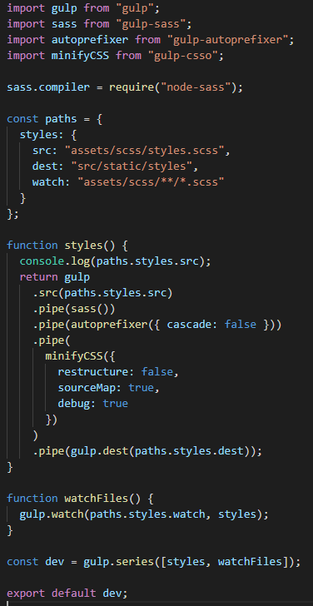This screenshot has width=313, height=606.
Task: Click the .pipe(sass()) line
Action: (74, 309)
